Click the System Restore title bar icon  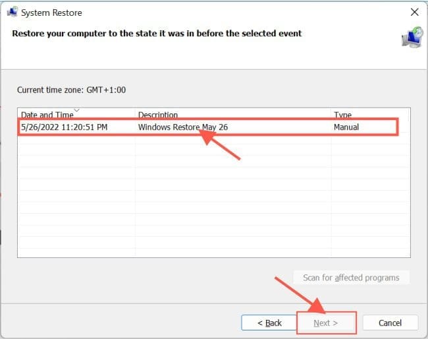tap(11, 13)
